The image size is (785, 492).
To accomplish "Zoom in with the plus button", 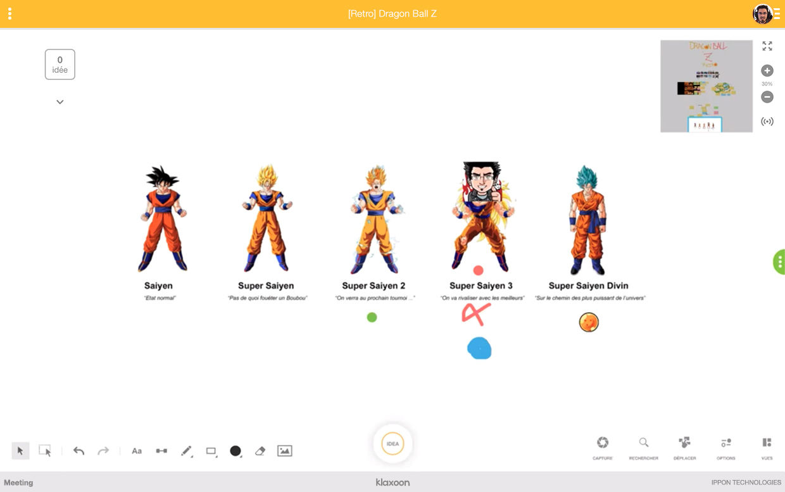I will point(767,71).
